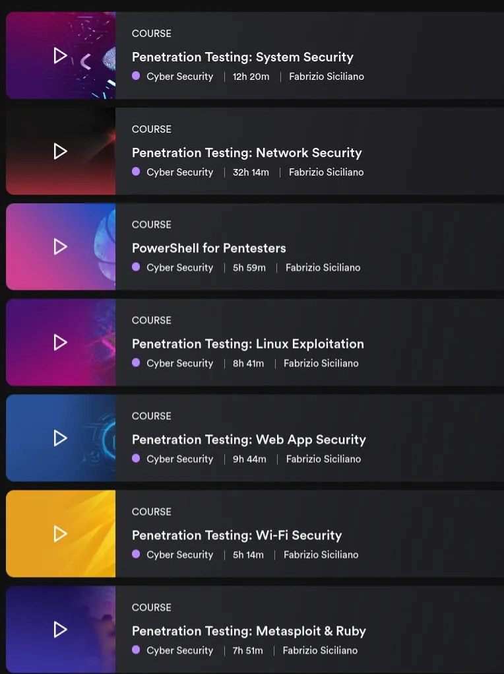Select yellow thumbnail of Wi-Fi Security course
This screenshot has height=674, width=504.
61,533
